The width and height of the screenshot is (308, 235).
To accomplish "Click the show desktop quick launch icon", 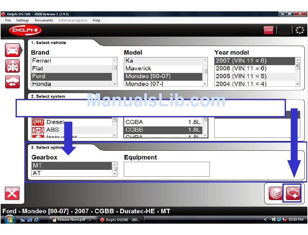I will pos(30,220).
